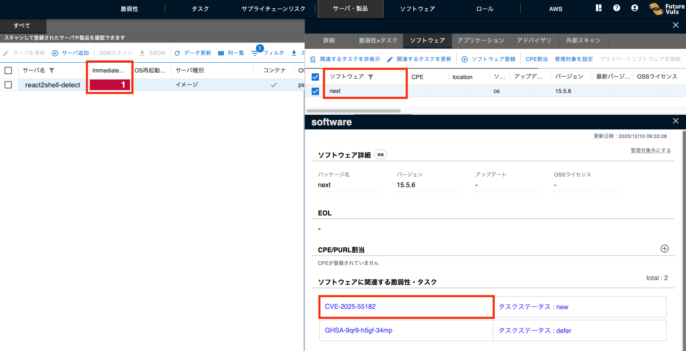The image size is (686, 351).
Task: Open the AWS top menu item
Action: point(556,9)
